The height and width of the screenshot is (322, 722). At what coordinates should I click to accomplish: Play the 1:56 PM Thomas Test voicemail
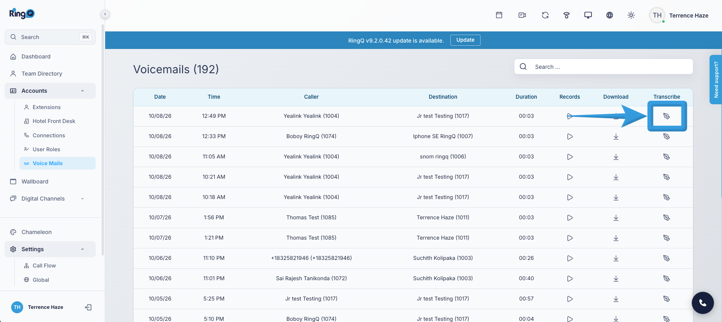570,218
